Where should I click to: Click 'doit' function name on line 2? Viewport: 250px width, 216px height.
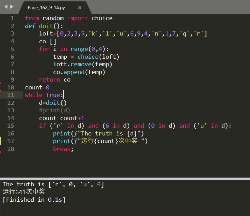(46, 26)
